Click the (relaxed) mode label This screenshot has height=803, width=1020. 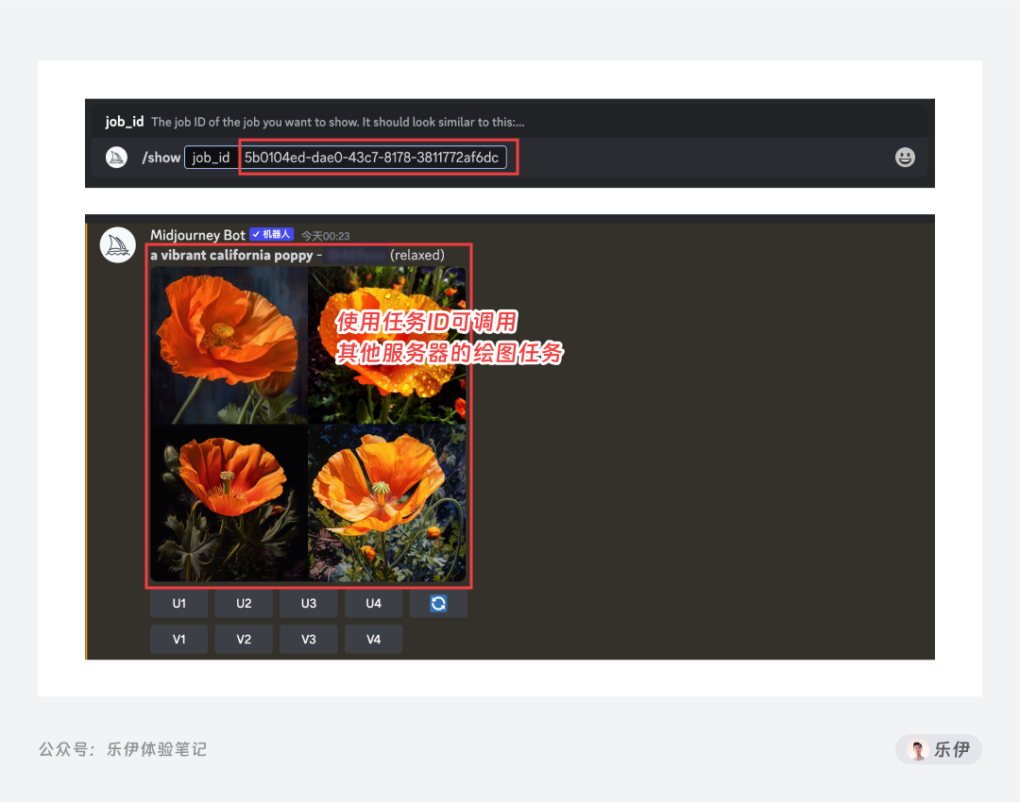tap(417, 256)
